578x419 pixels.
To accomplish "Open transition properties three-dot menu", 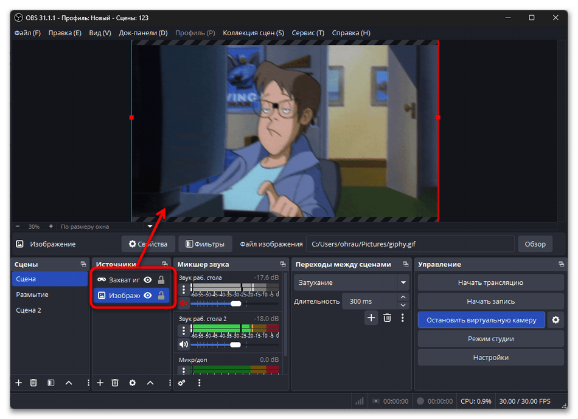I will (403, 318).
